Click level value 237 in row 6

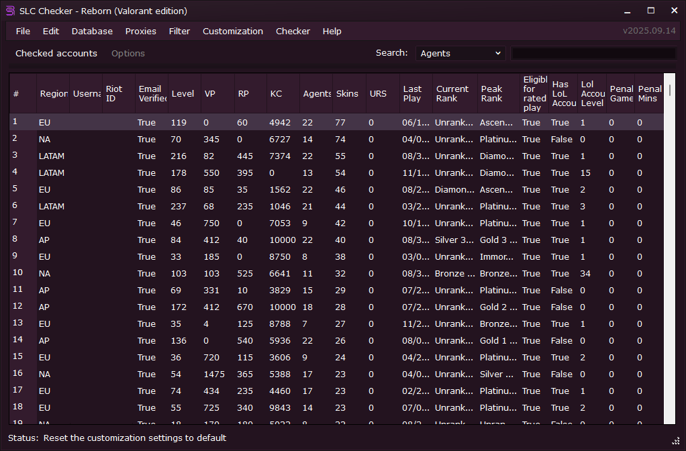[179, 207]
